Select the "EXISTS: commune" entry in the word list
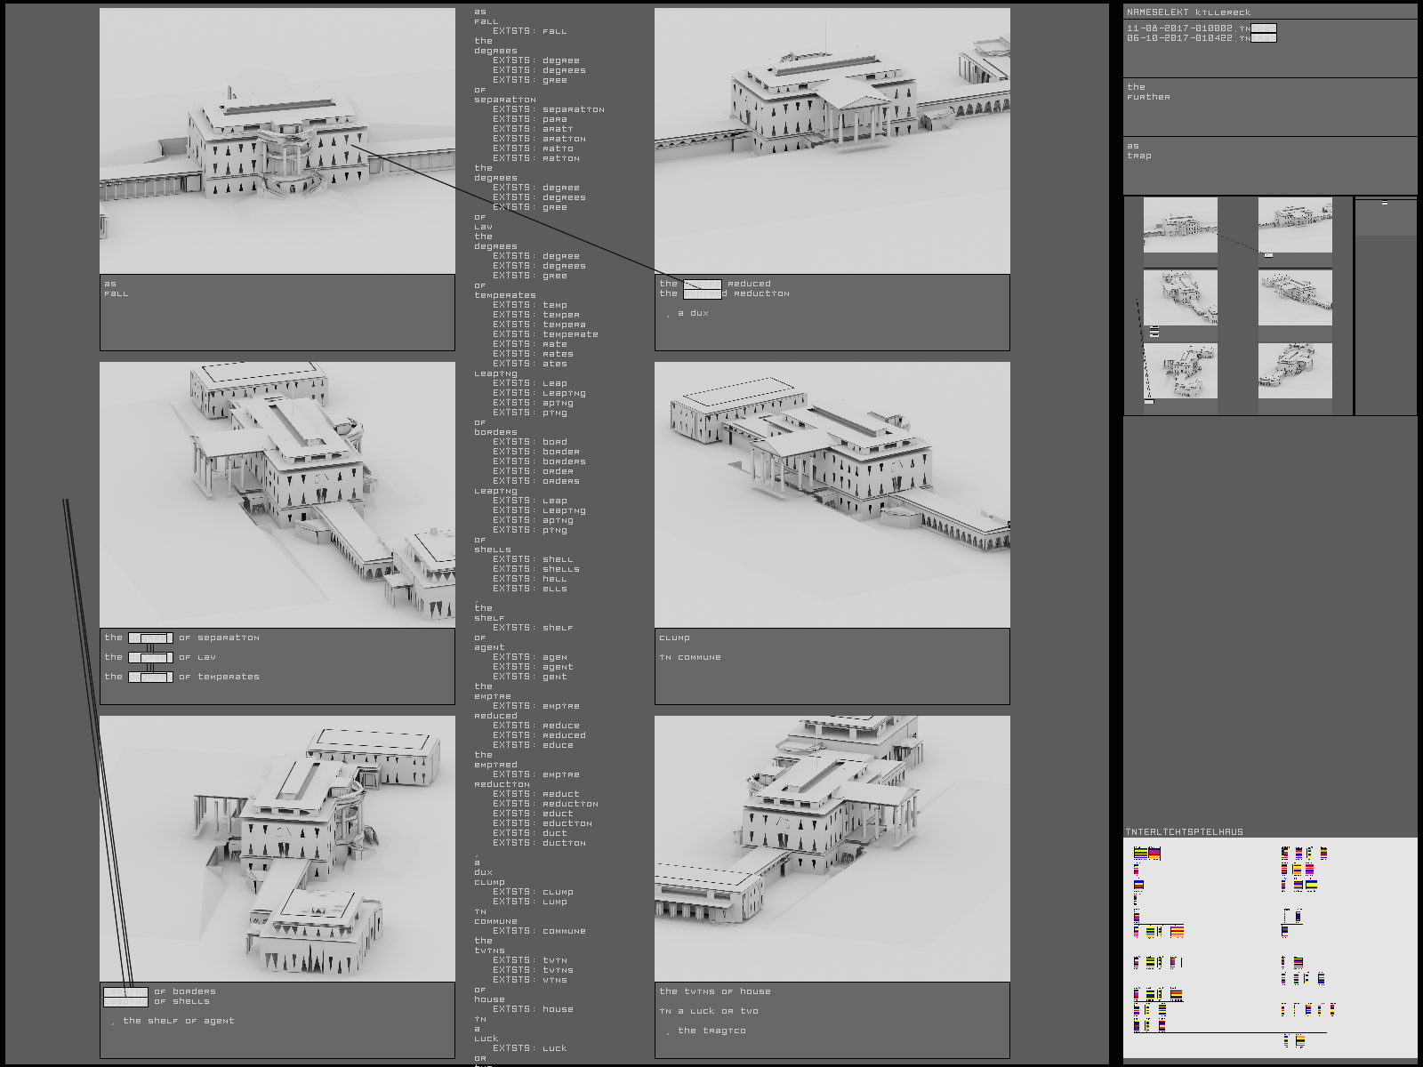The image size is (1423, 1067). [540, 931]
